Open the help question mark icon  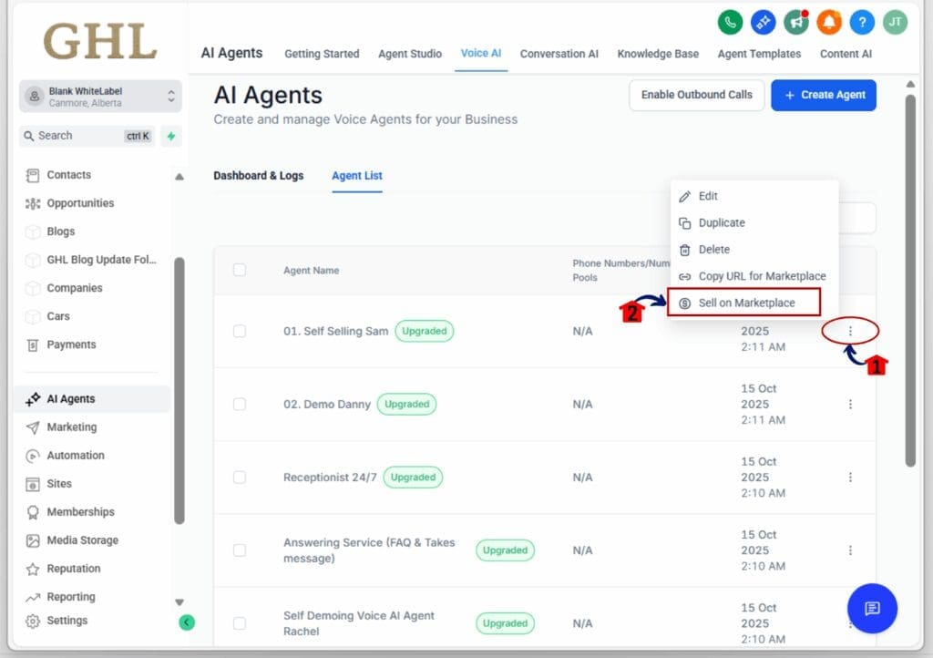click(862, 23)
